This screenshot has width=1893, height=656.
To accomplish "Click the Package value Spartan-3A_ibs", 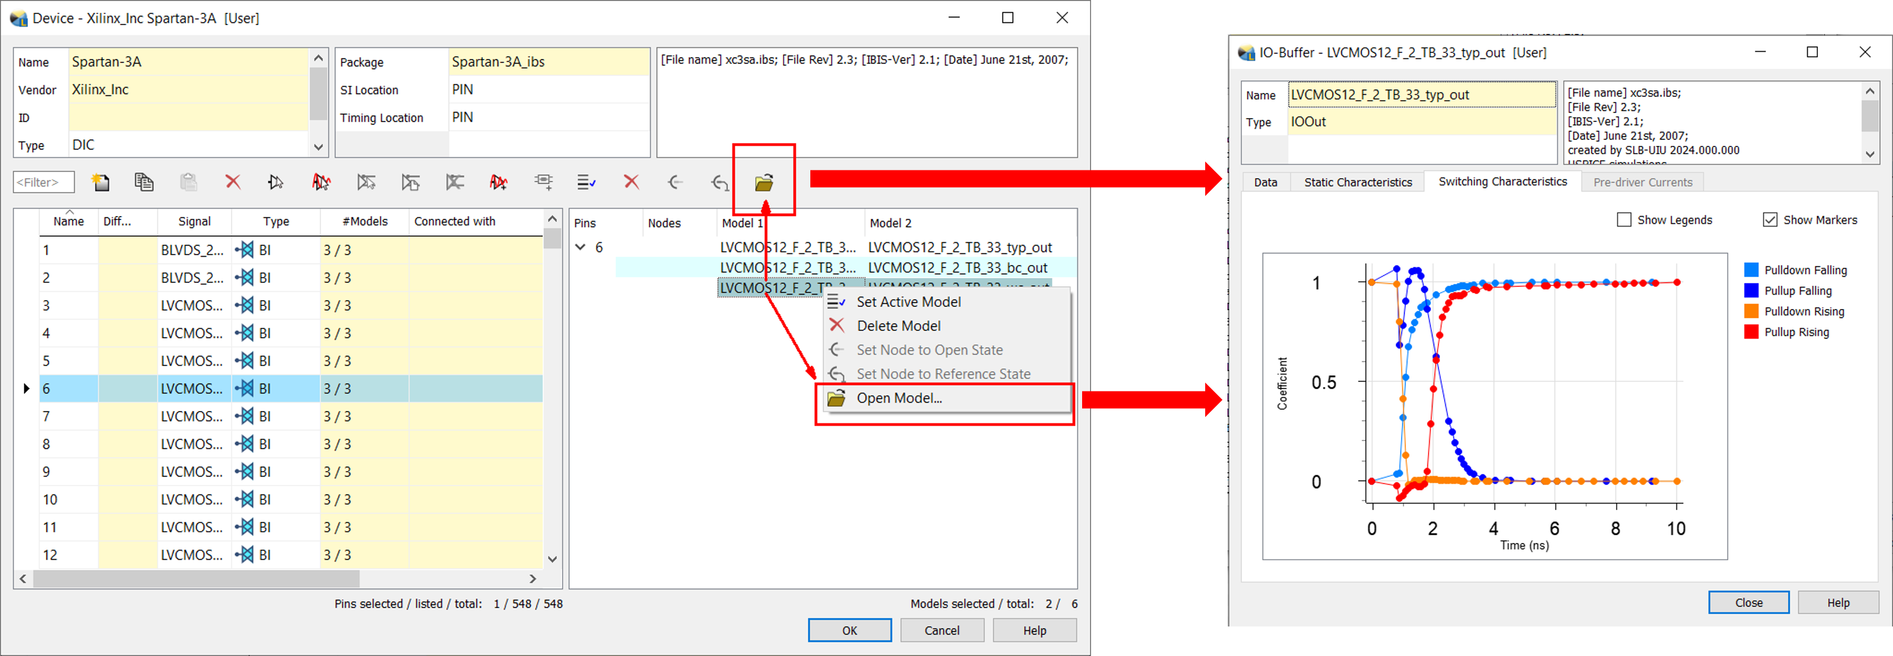I will [548, 62].
